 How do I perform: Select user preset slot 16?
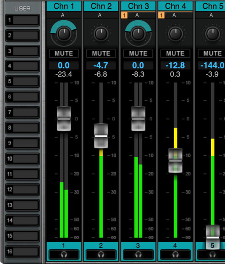(23, 251)
